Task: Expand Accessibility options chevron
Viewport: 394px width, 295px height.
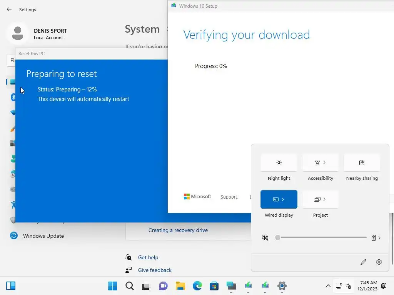Action: (324, 162)
